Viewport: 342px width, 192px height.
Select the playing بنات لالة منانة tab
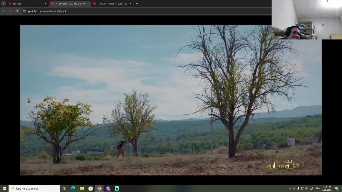click(x=70, y=3)
